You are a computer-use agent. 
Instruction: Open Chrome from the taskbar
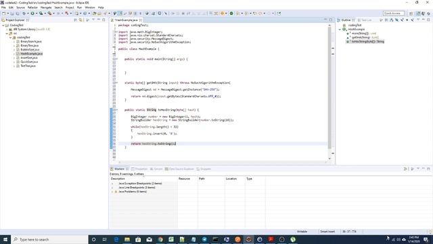pyautogui.click(x=160, y=239)
